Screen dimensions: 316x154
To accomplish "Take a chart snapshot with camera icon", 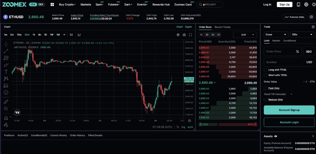I will click(x=184, y=35).
